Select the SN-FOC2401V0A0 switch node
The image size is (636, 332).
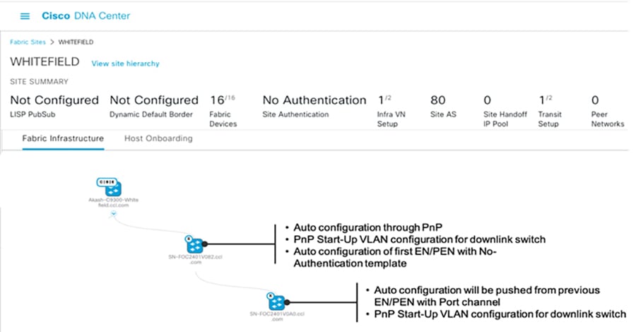coord(276,302)
